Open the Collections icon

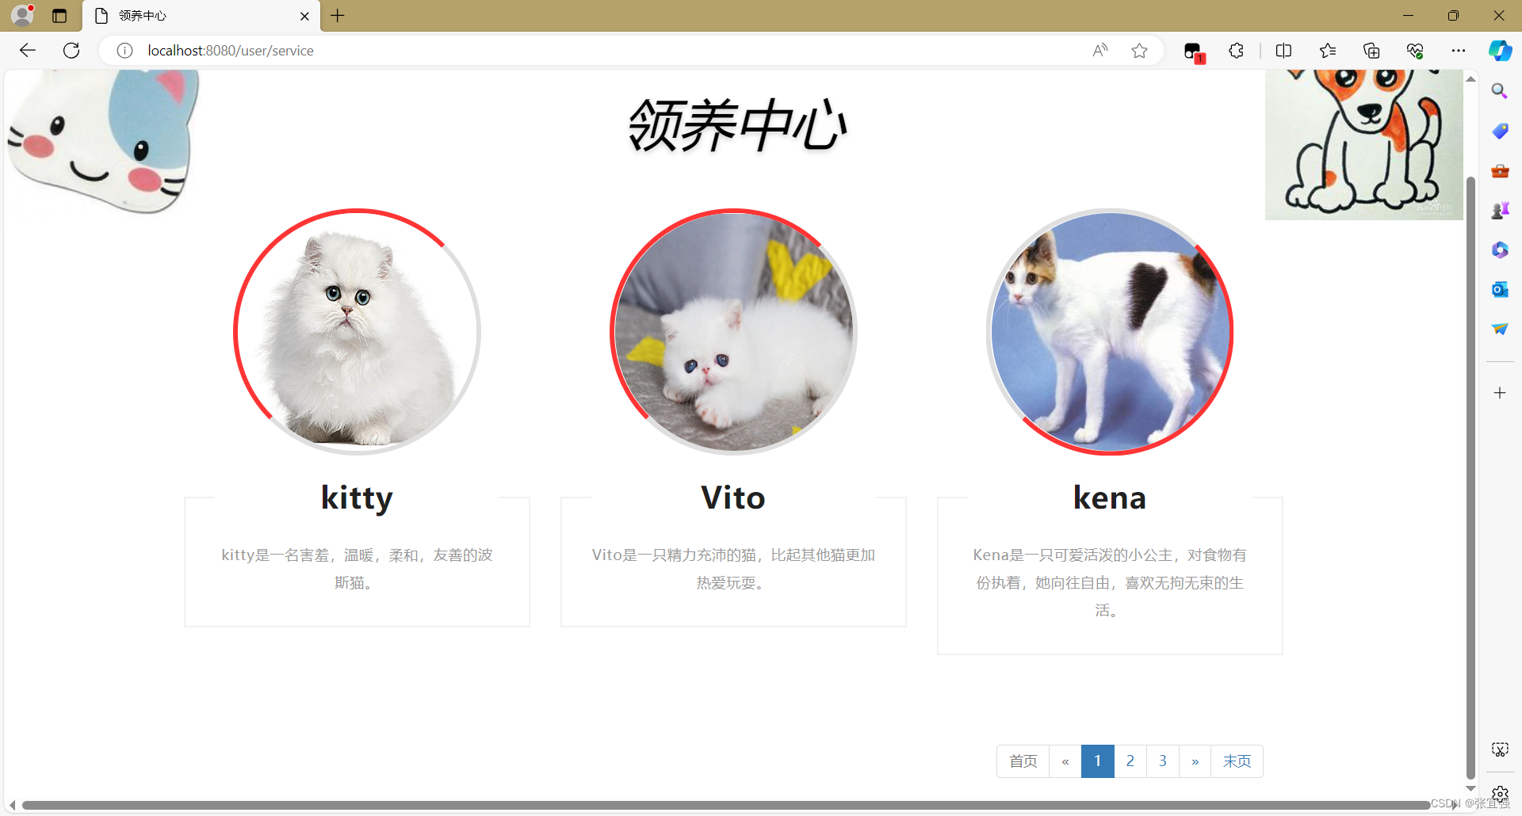pyautogui.click(x=1371, y=50)
